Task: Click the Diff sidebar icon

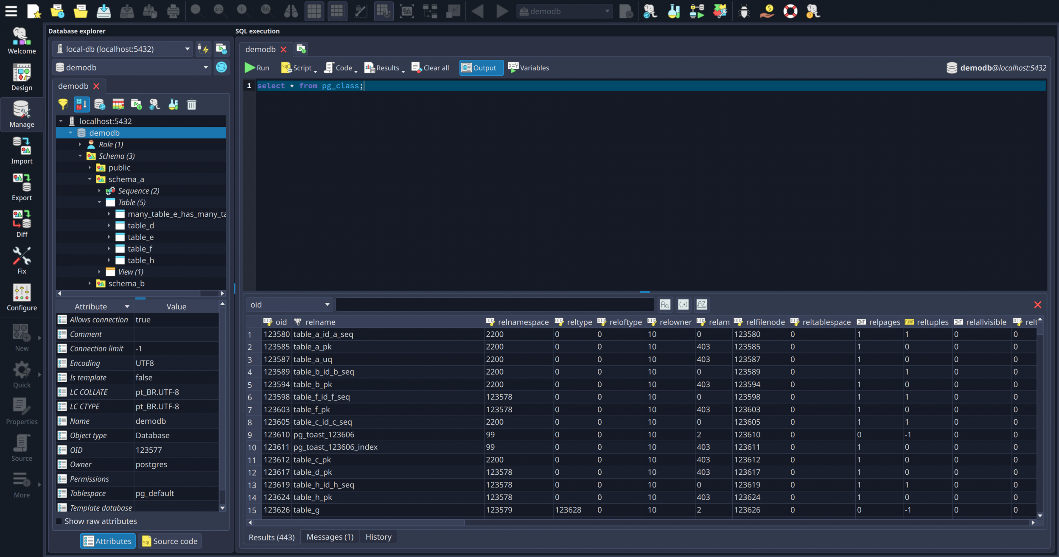Action: 22,223
